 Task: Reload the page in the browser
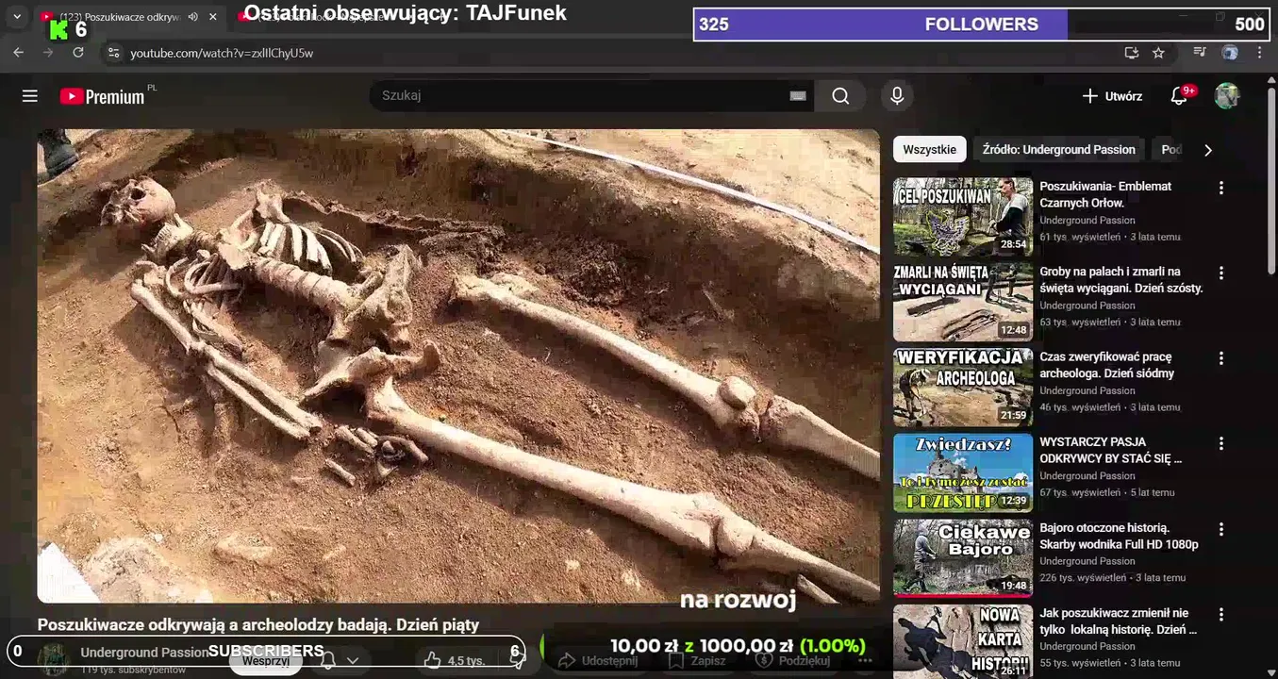point(78,53)
